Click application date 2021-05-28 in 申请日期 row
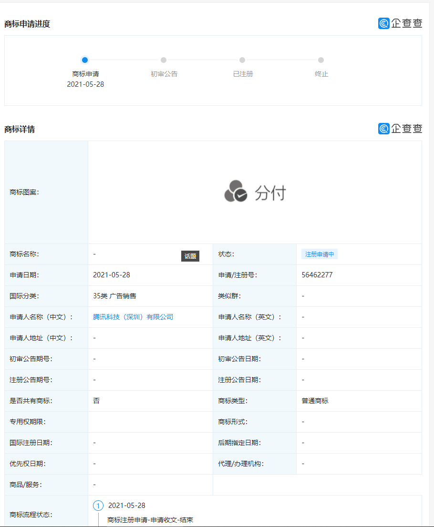434x527 pixels. [x=111, y=275]
